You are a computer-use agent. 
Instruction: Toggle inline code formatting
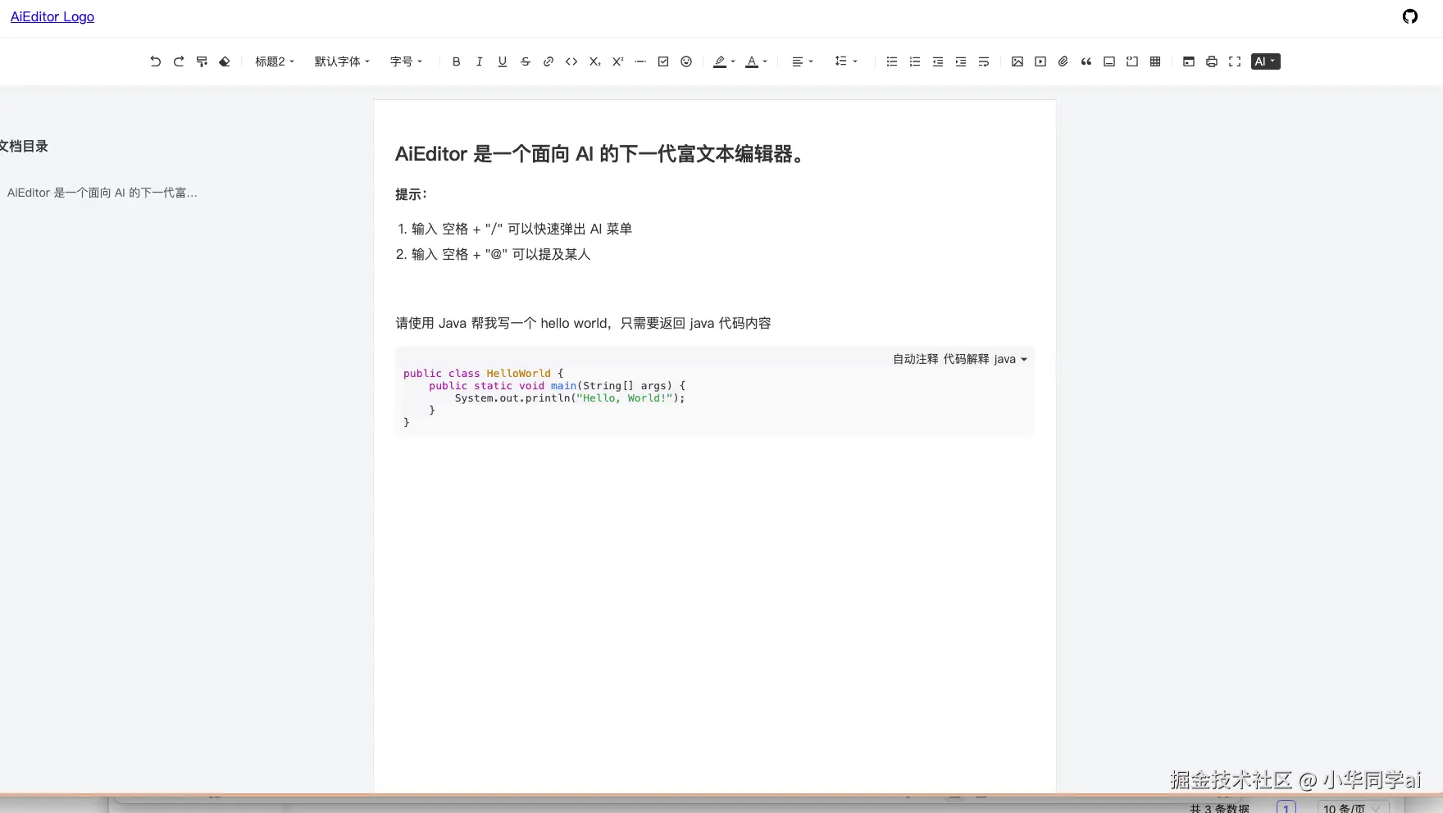(571, 61)
